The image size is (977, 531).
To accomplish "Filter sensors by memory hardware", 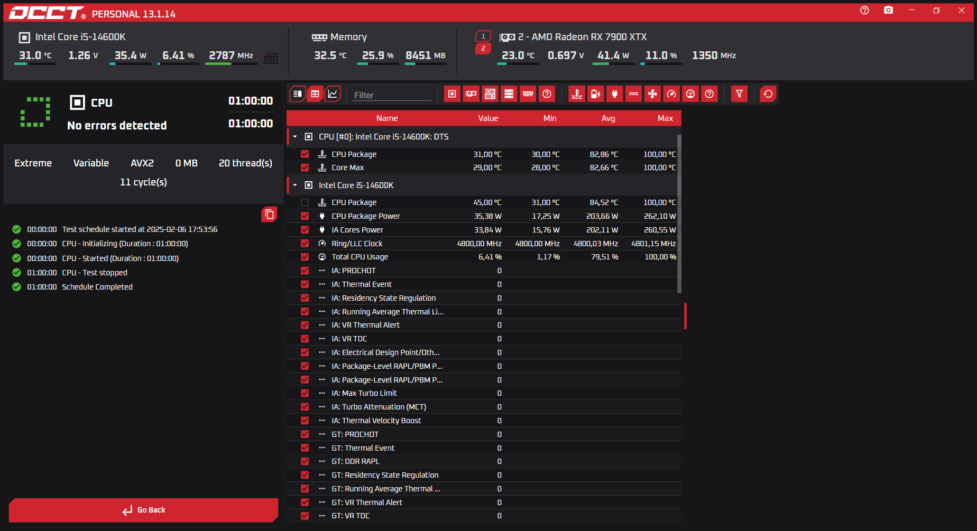I will [x=528, y=94].
